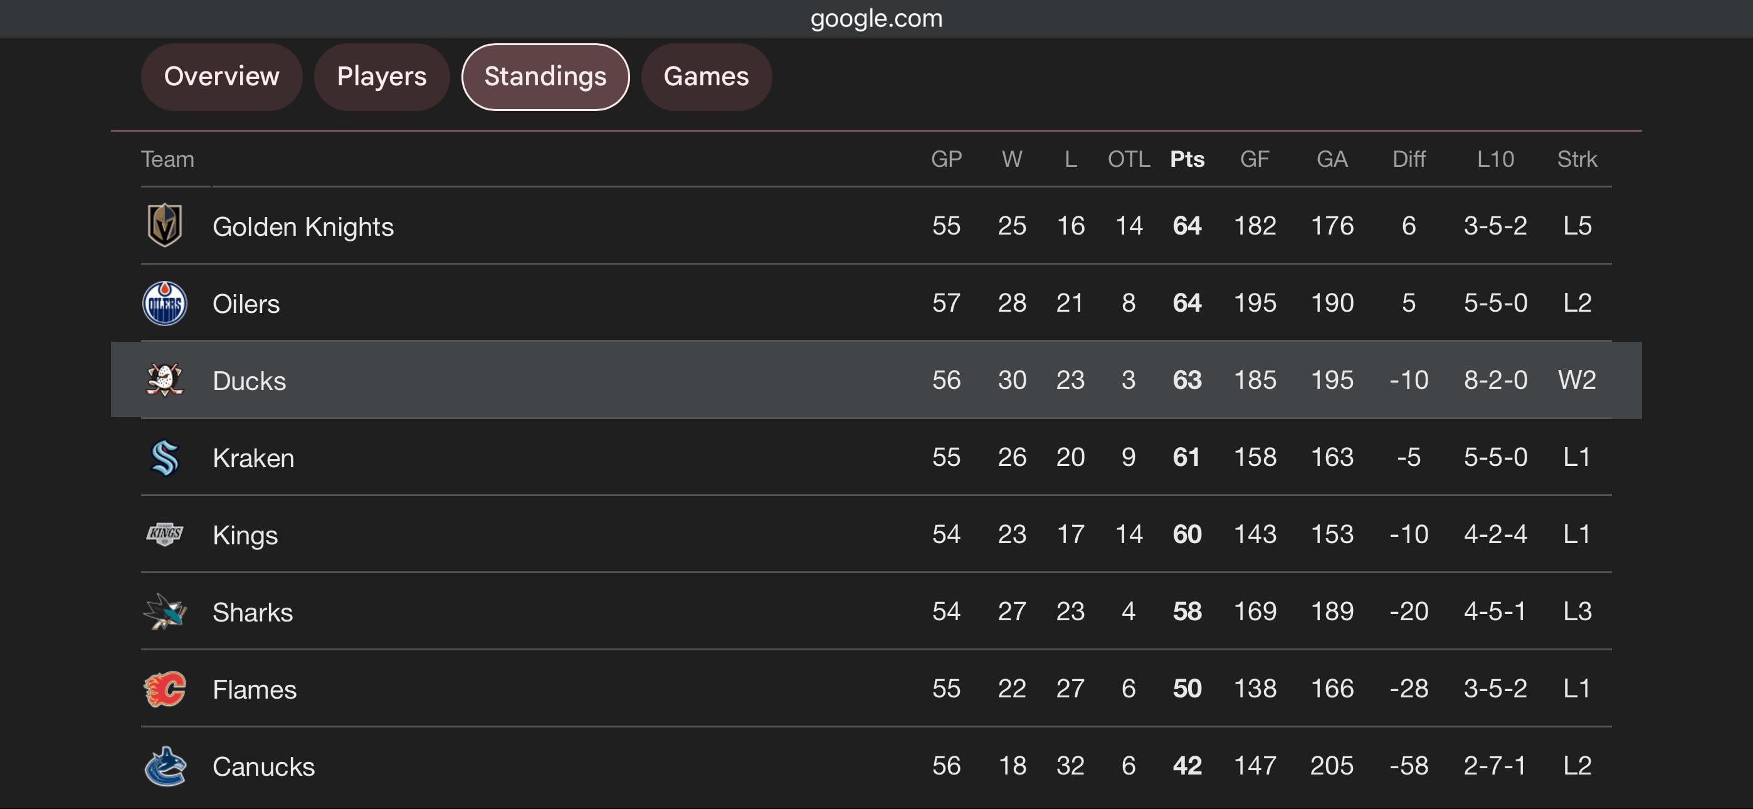Click the google.com address bar
This screenshot has width=1753, height=809.
point(876,18)
